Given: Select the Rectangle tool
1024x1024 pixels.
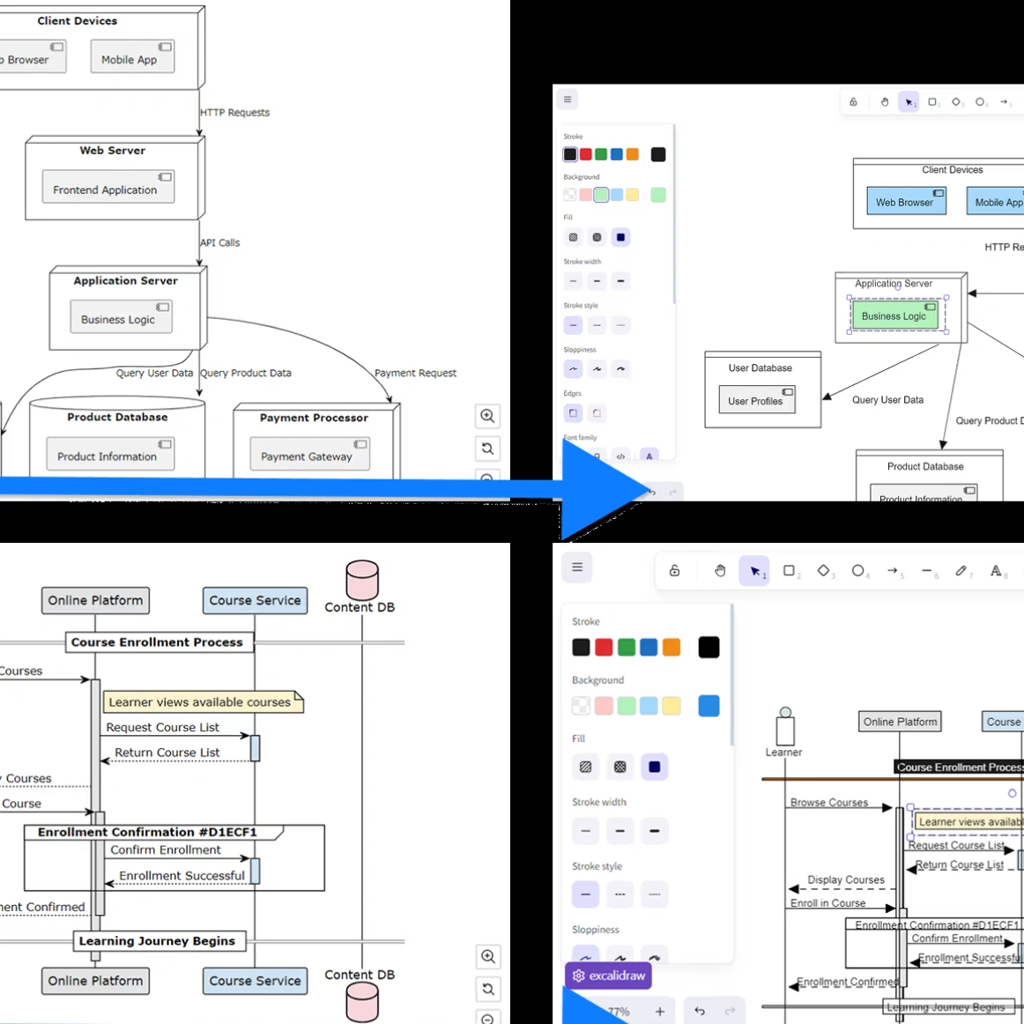Looking at the screenshot, I should click(x=790, y=570).
